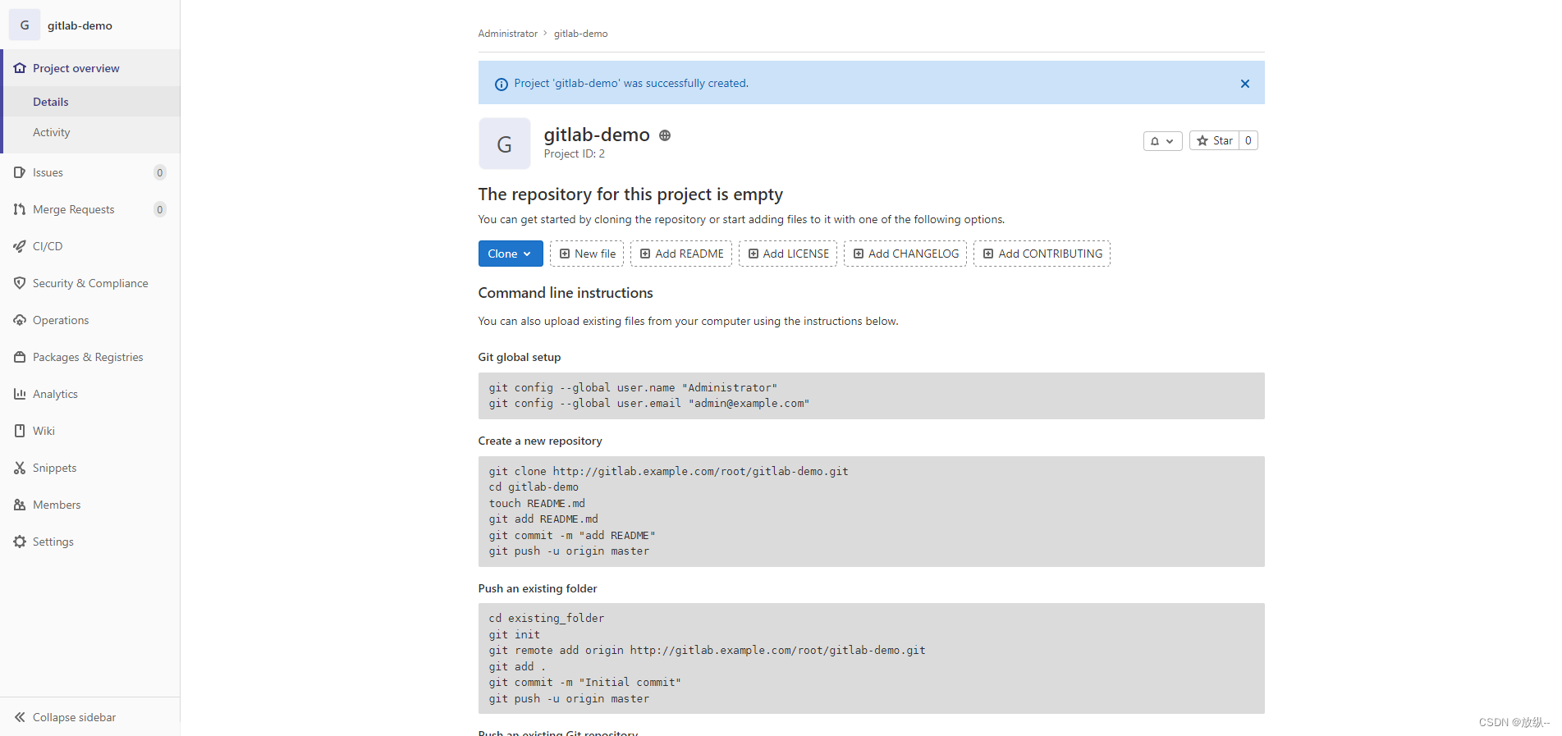Click the Analytics chart icon
The image size is (1562, 736).
click(20, 394)
